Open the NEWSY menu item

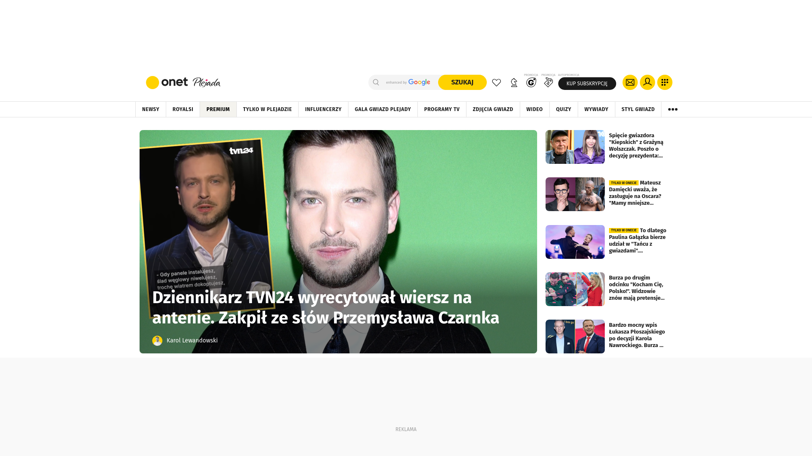pyautogui.click(x=151, y=109)
